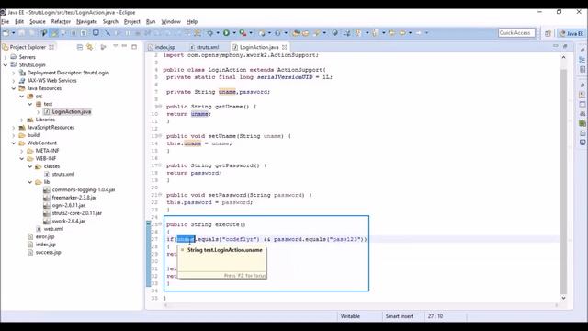Viewport: 588px width, 331px height.
Task: Toggle code folding for setUname method
Action: click(x=160, y=135)
